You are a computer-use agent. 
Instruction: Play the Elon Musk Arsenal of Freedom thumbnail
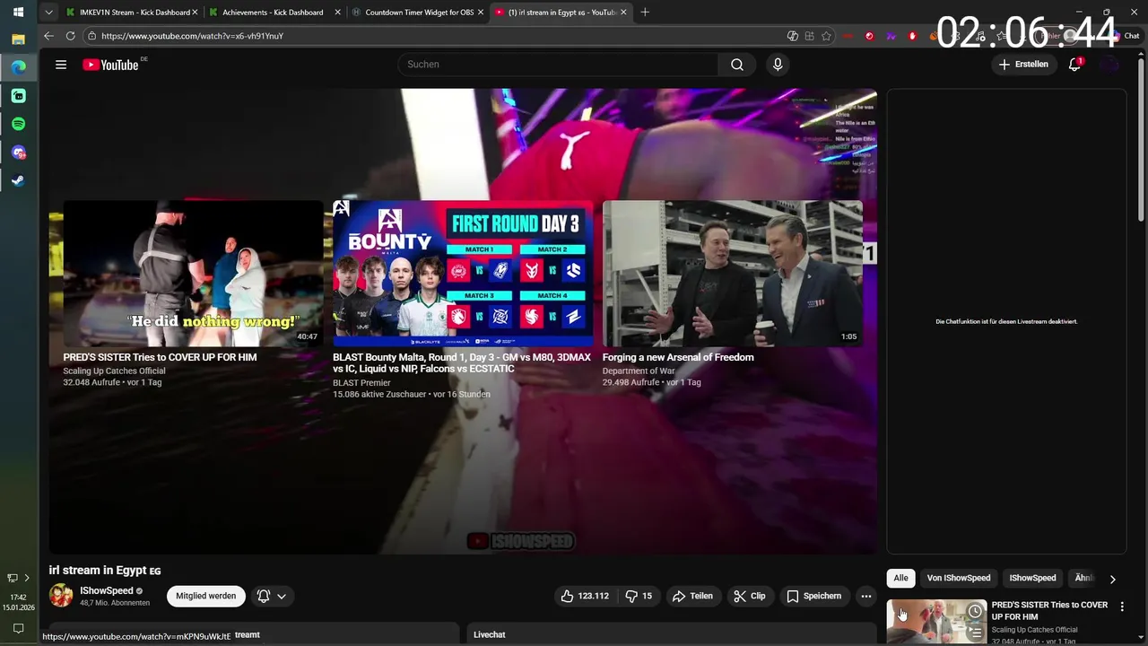coord(733,274)
